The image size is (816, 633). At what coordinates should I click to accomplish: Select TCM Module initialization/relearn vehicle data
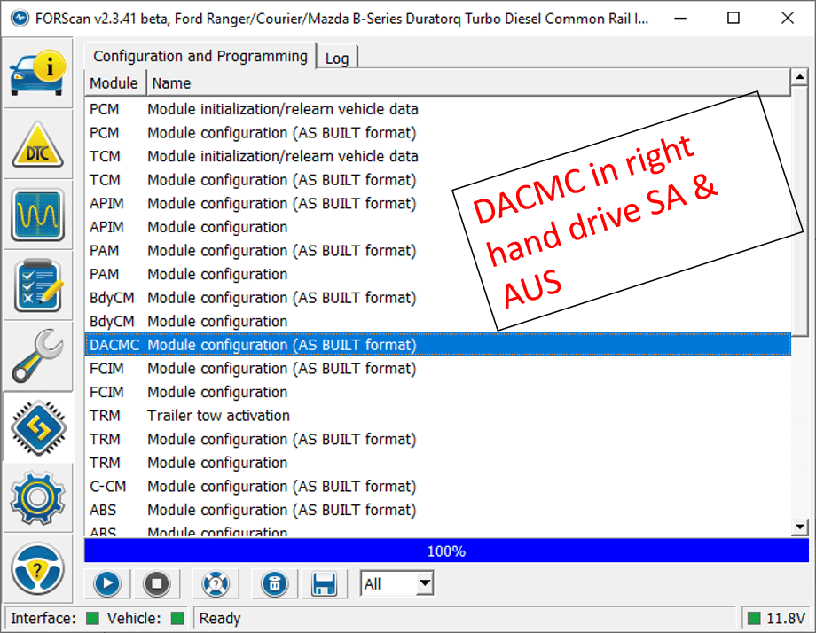[437, 156]
